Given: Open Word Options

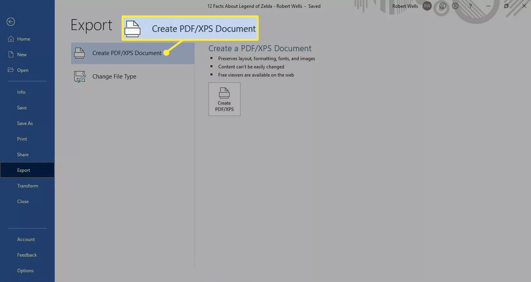Looking at the screenshot, I should (x=27, y=271).
